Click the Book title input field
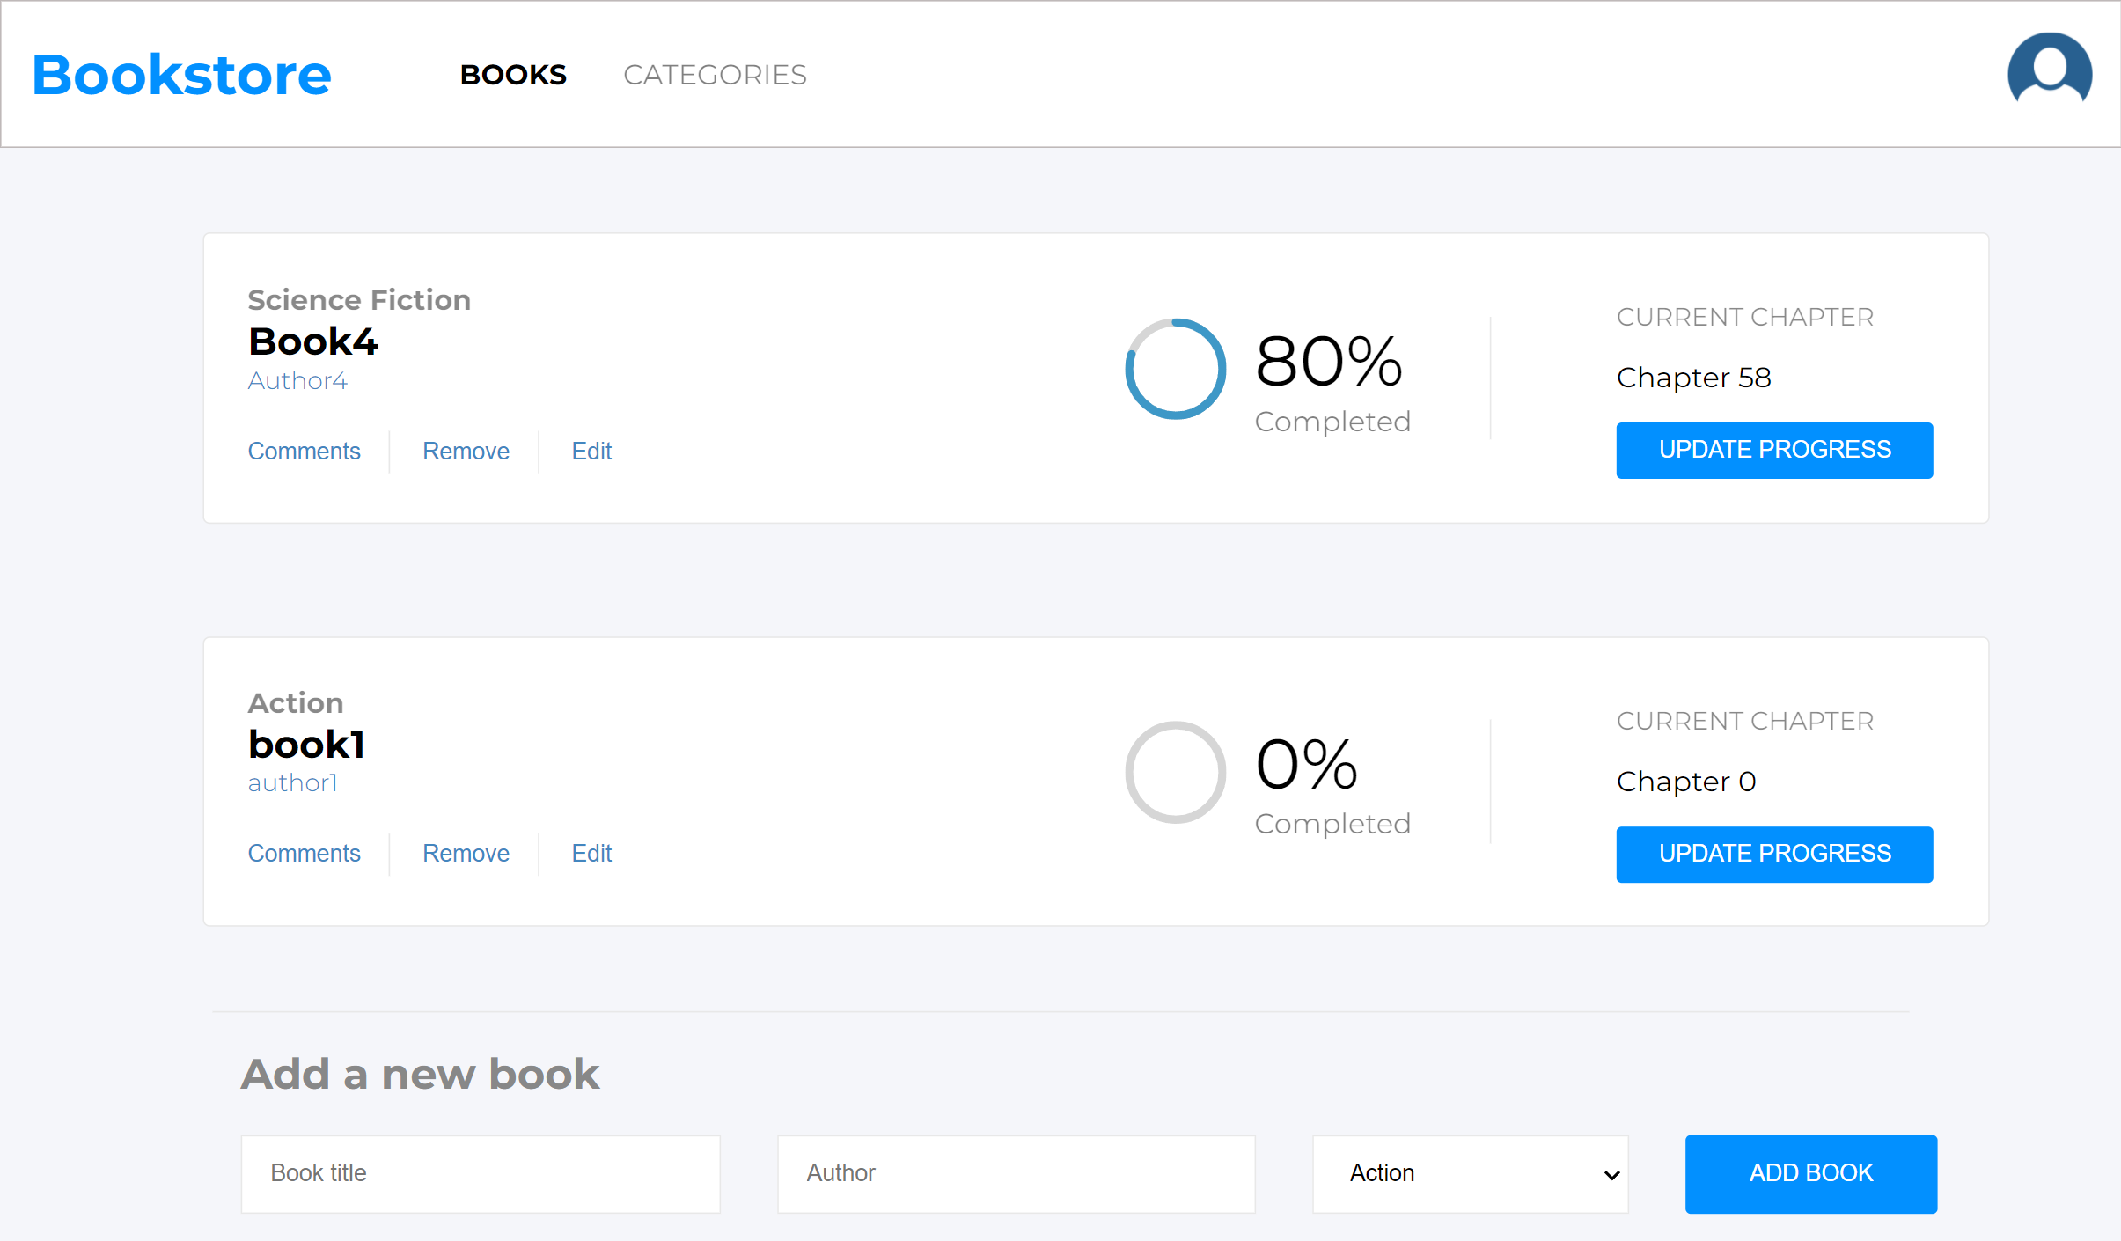 480,1173
